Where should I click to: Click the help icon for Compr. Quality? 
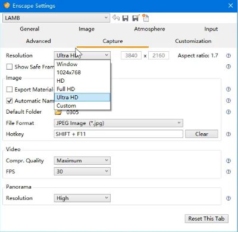(x=228, y=161)
